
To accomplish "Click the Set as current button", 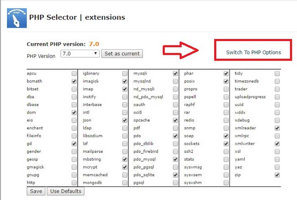I will (x=122, y=54).
